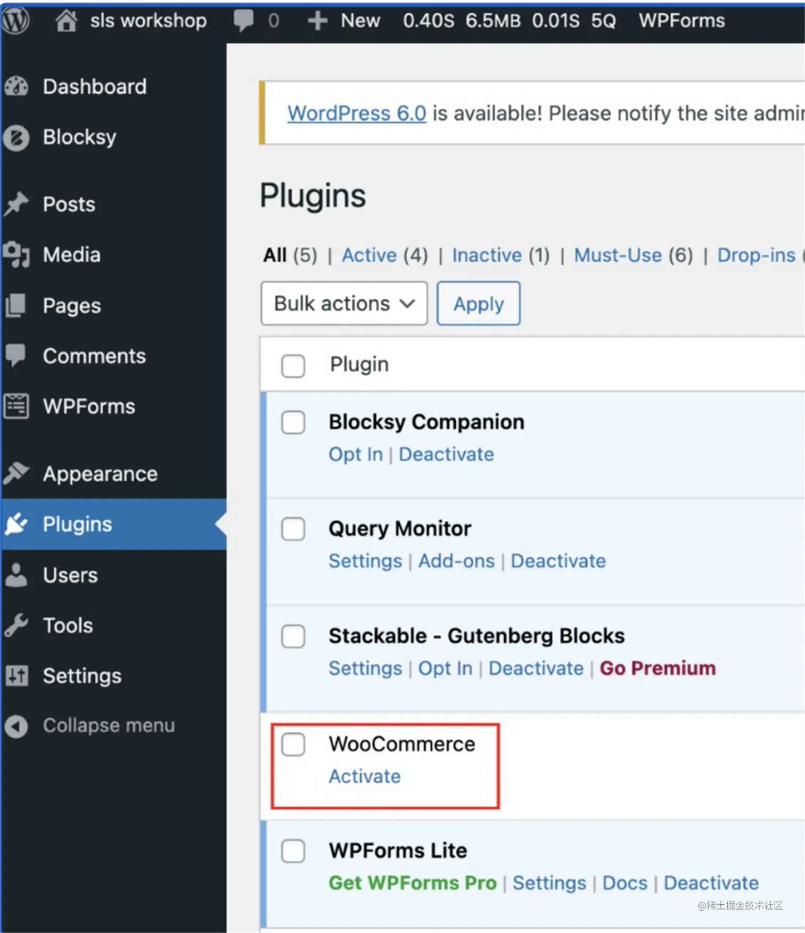Click the comments bubble icon in admin bar
This screenshot has height=933, width=805.
(243, 21)
